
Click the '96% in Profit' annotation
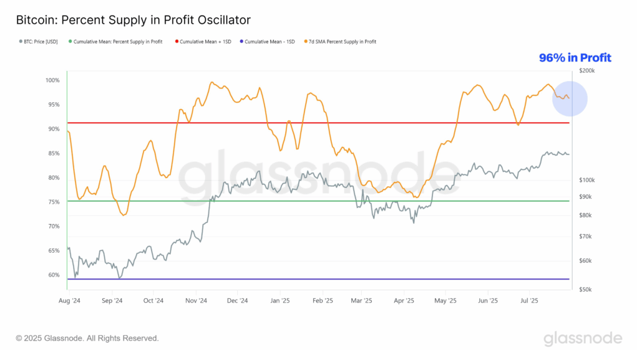(575, 57)
